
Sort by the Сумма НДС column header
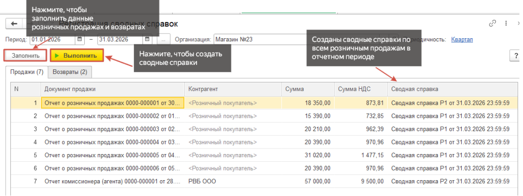361,89
